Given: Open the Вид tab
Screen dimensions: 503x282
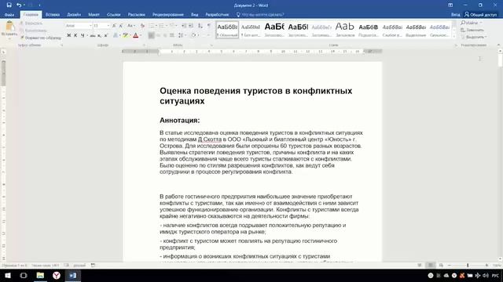Looking at the screenshot, I should click(194, 15).
